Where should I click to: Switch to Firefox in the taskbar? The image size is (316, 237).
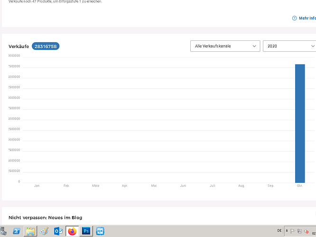tap(72, 231)
